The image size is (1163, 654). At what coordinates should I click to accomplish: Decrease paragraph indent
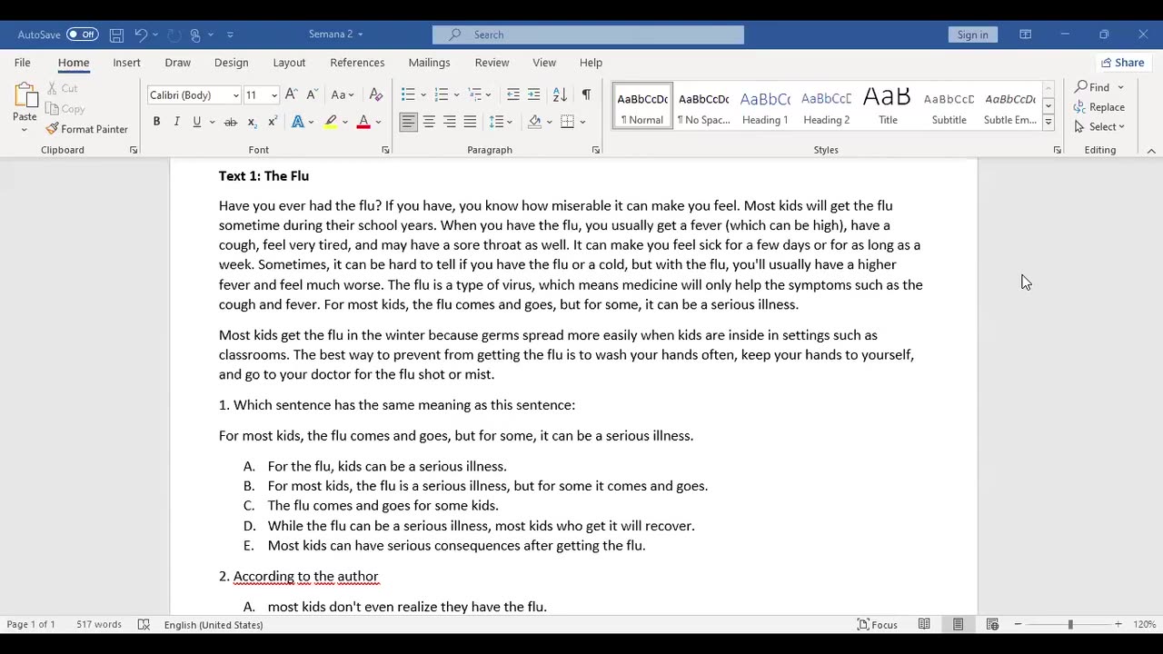513,94
